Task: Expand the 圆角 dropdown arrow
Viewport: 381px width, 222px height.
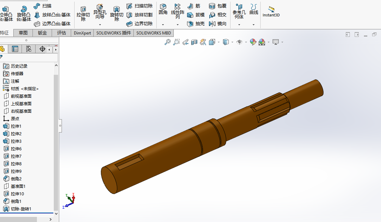Action: (163, 25)
